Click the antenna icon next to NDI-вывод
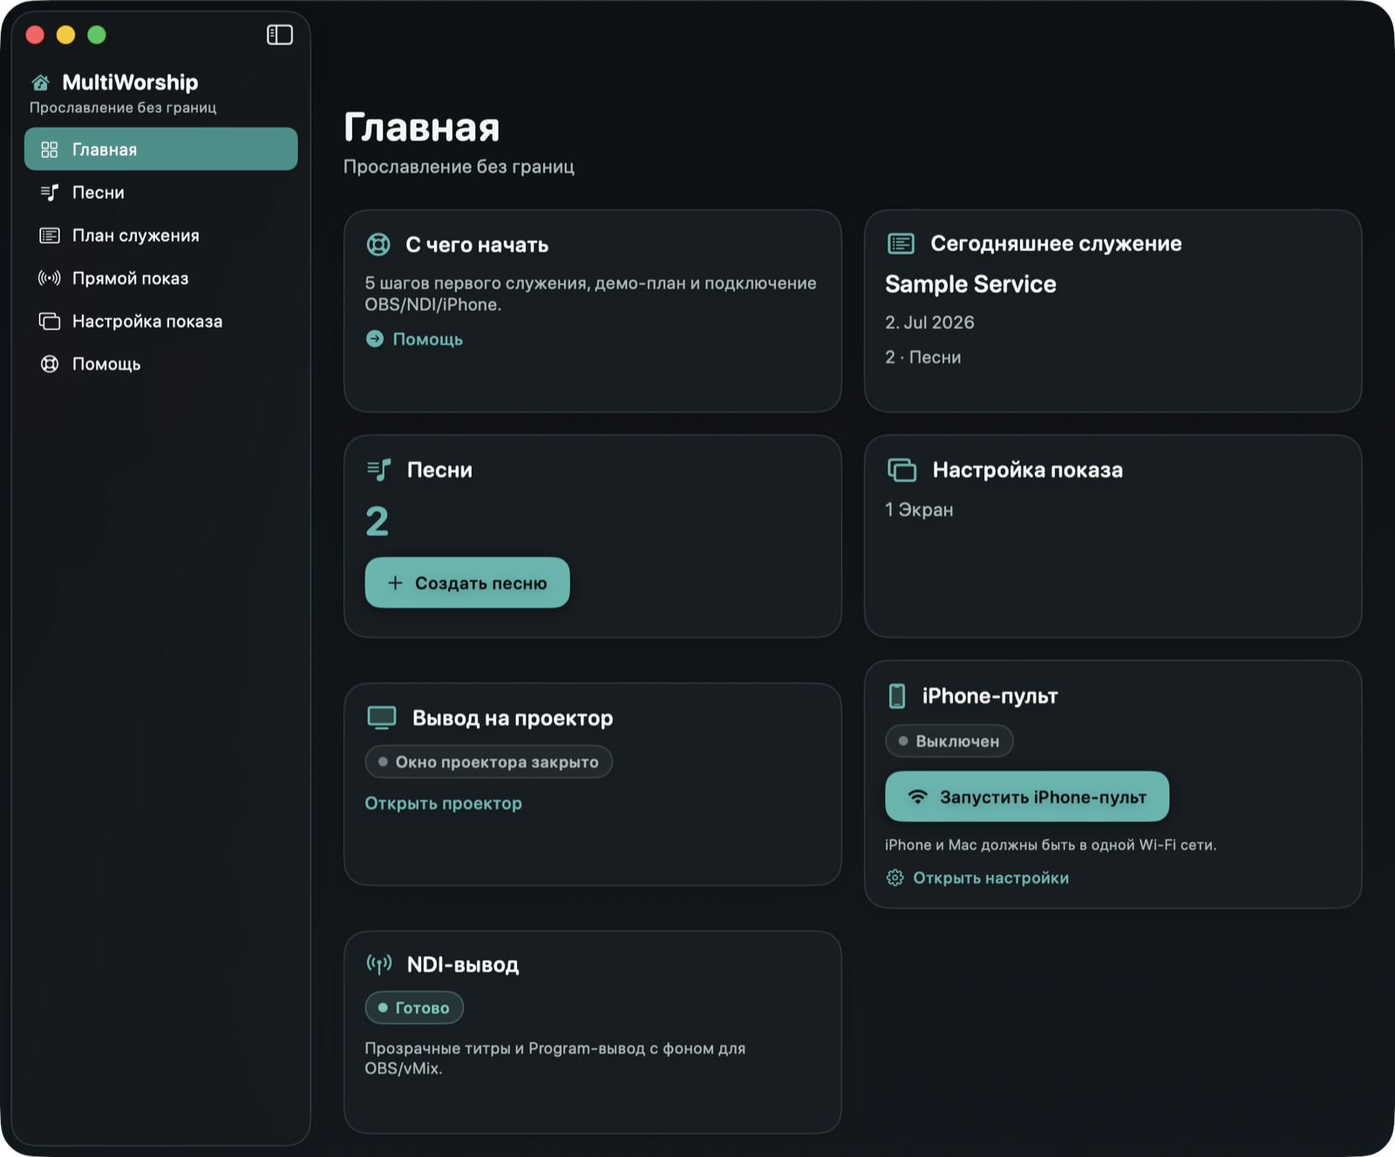Image resolution: width=1395 pixels, height=1157 pixels. point(379,964)
